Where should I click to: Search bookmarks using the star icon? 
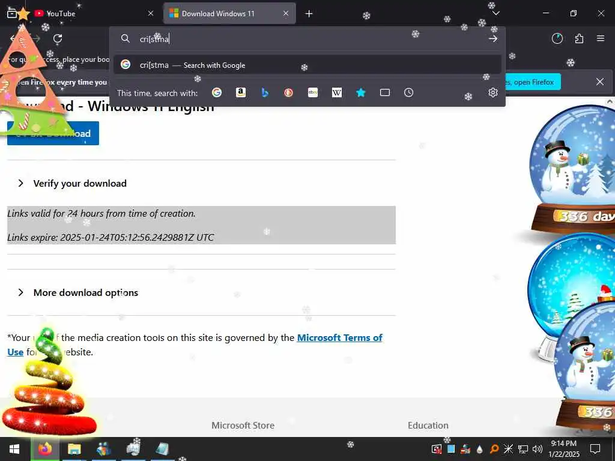click(361, 92)
